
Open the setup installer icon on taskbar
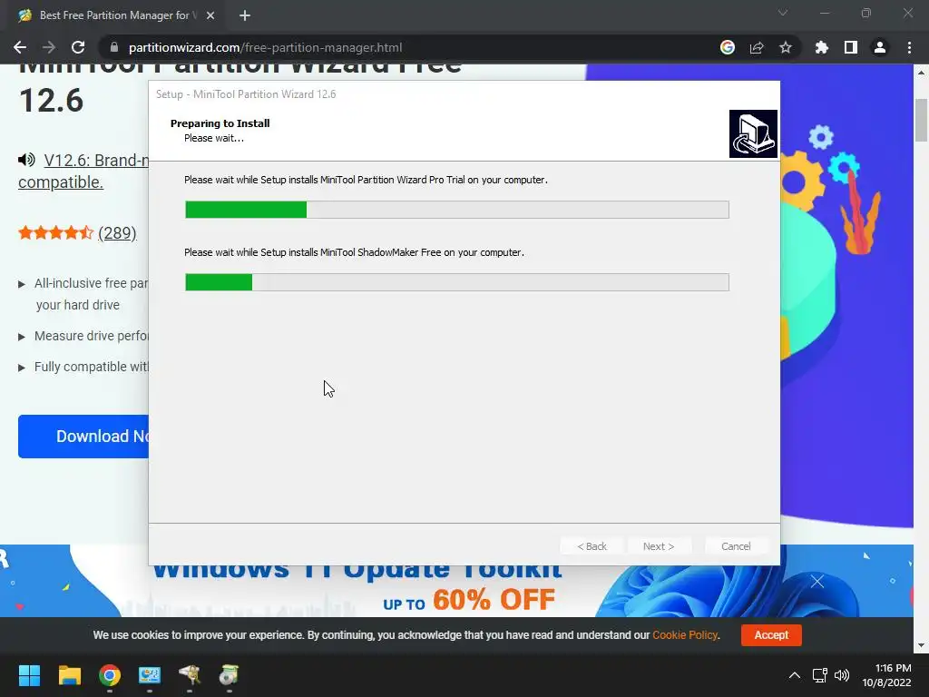(230, 675)
